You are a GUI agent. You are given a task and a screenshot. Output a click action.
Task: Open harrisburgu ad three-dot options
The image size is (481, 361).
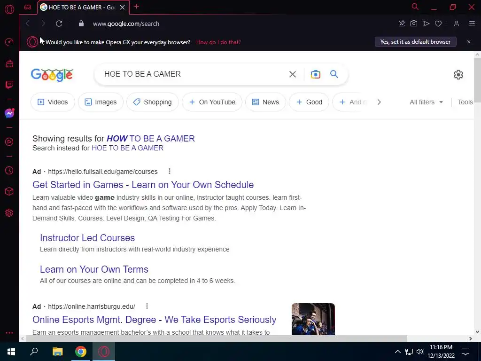[x=147, y=306]
